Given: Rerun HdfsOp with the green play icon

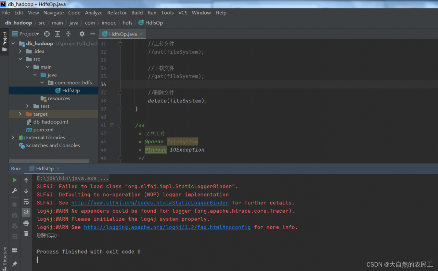Looking at the screenshot, I should point(14,180).
